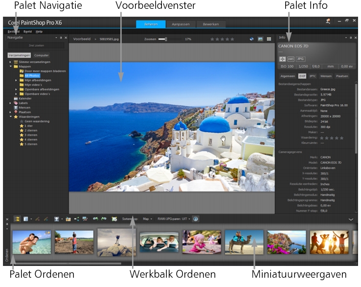This screenshot has height=287, width=361.
Task: Switch to thumbnail grid view mode
Action: point(269,38)
